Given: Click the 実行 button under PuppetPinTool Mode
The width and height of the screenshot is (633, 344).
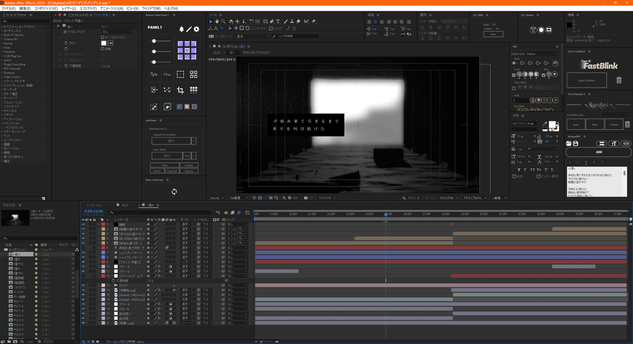Looking at the screenshot, I should [171, 141].
